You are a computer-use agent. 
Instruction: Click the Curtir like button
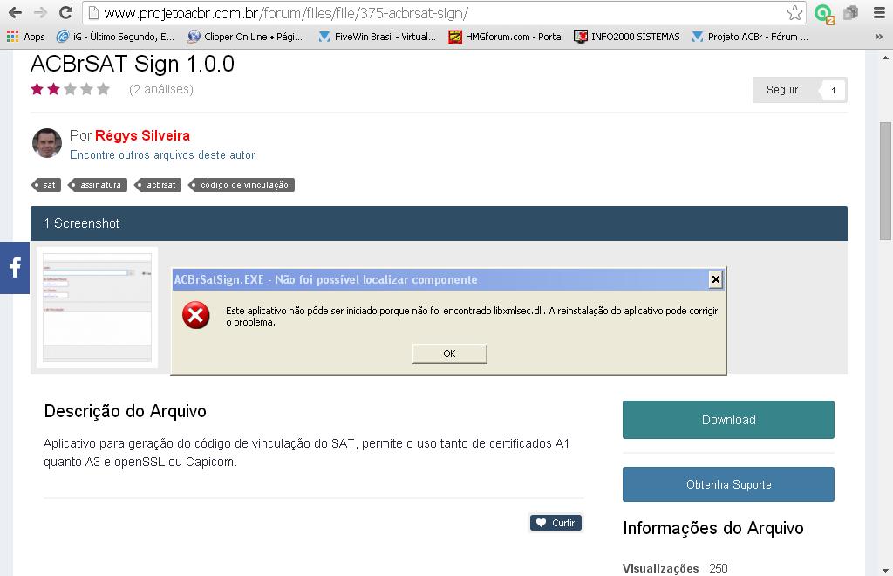[x=556, y=523]
